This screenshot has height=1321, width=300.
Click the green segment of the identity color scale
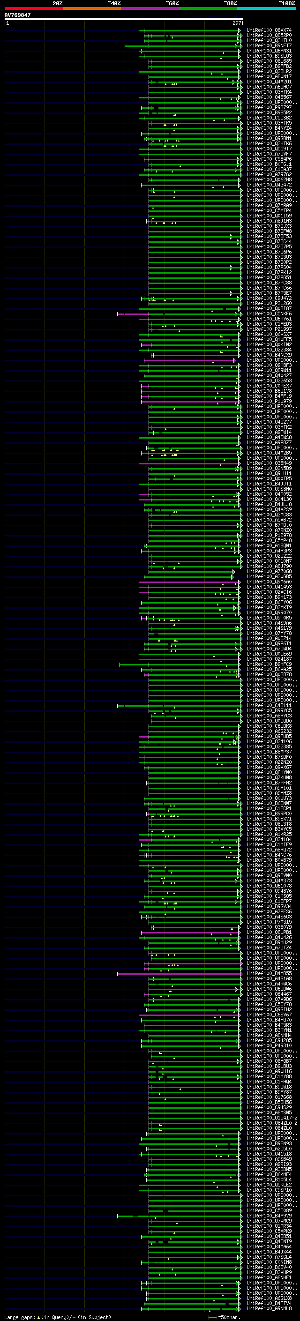(x=208, y=8)
